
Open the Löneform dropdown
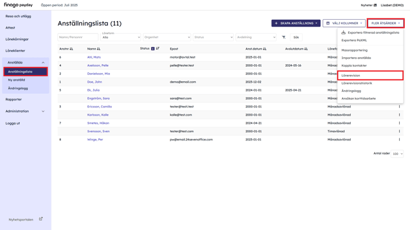point(121,37)
